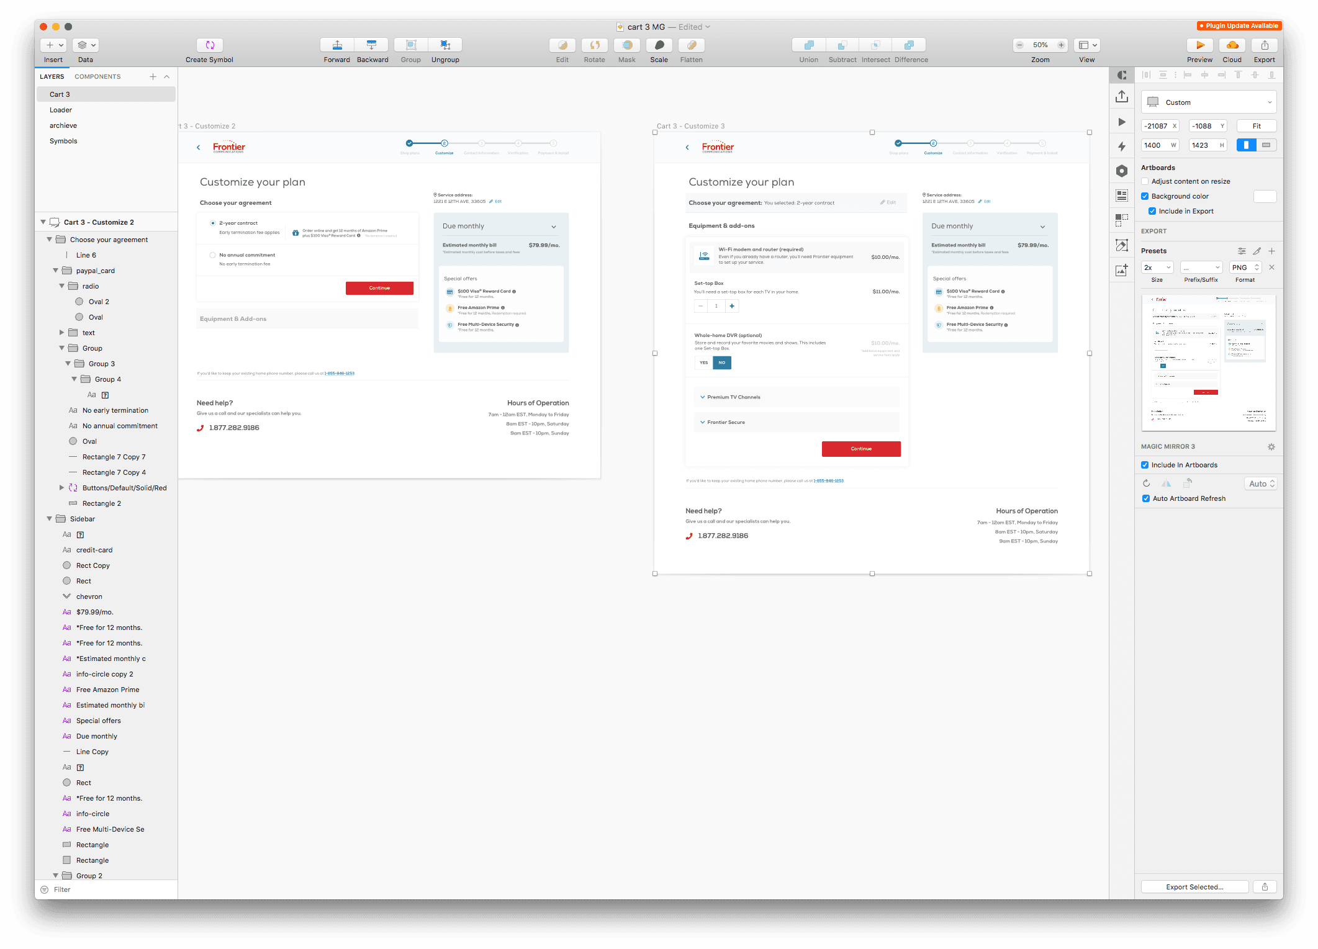Click the artboard width field
Screen dimensions: 1318x949
tap(1161, 145)
